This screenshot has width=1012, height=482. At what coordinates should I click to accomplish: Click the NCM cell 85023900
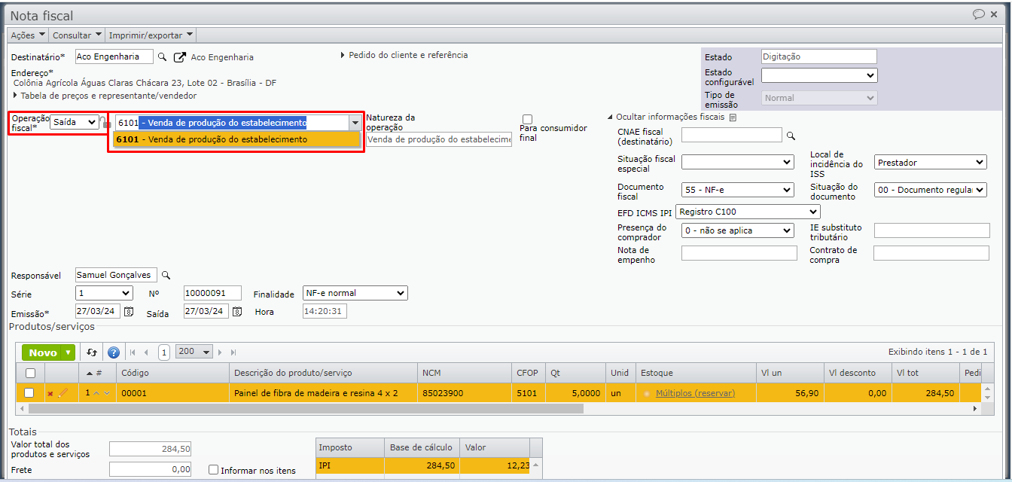click(464, 393)
